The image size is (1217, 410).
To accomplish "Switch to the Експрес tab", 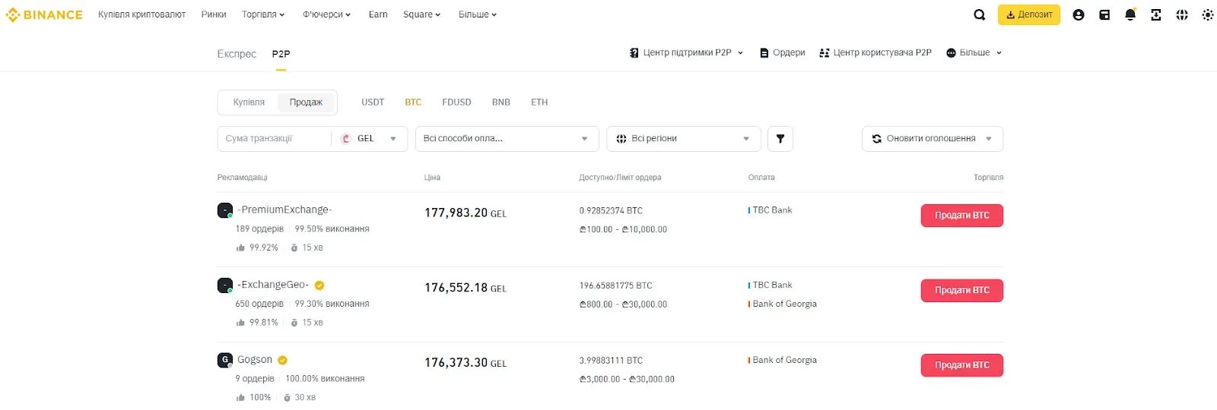I will click(237, 54).
